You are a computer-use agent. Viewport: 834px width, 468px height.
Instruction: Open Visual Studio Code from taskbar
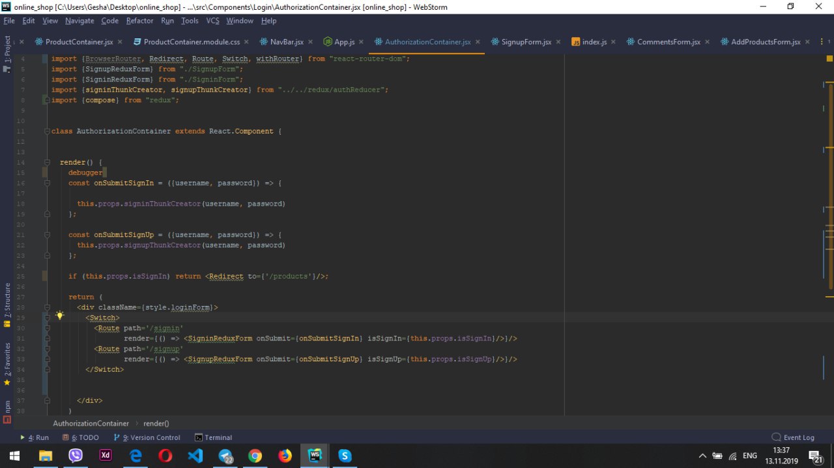(x=195, y=456)
